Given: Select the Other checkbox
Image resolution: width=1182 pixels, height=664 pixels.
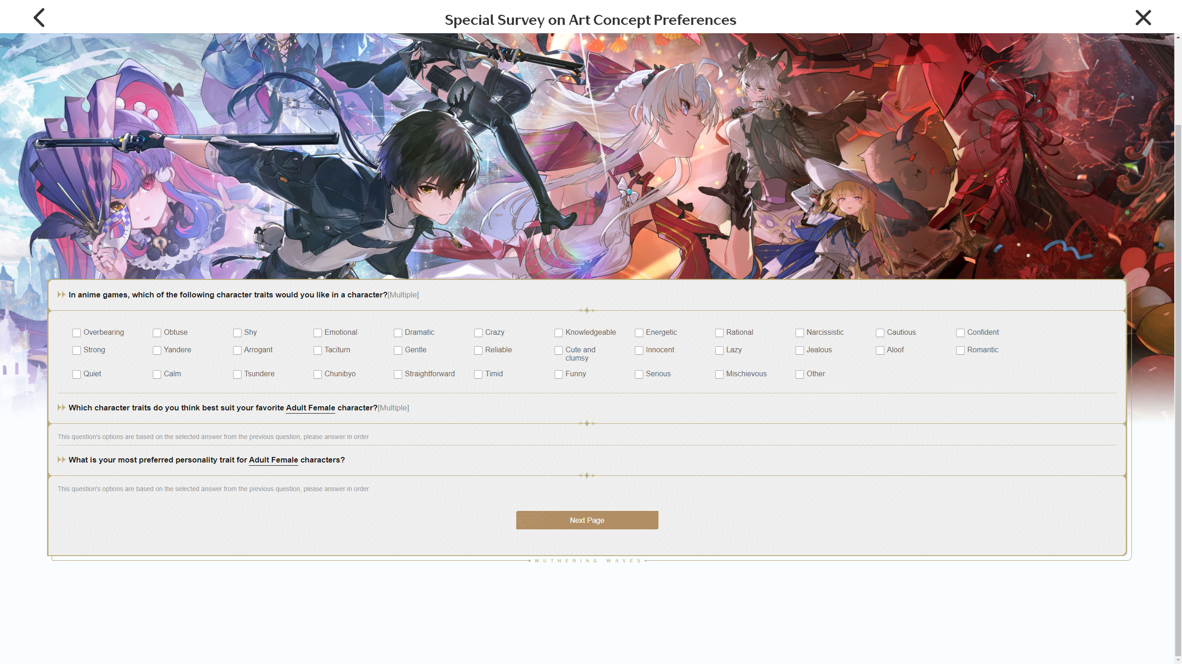Looking at the screenshot, I should click(x=800, y=374).
